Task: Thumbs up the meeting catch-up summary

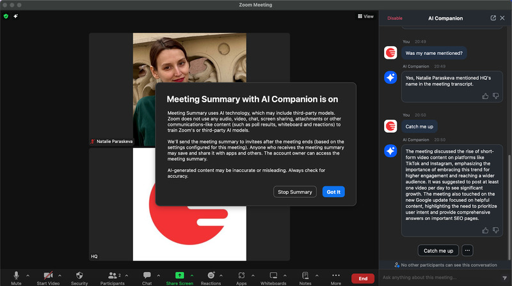Action: point(485,230)
